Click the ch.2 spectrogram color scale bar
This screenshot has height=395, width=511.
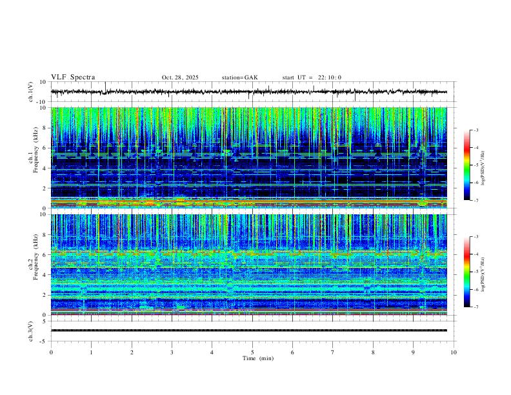point(467,272)
